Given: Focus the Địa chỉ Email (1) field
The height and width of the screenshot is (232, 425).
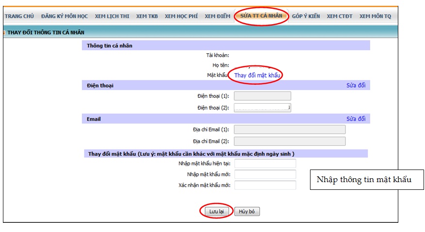Looking at the screenshot, I should tap(290, 129).
